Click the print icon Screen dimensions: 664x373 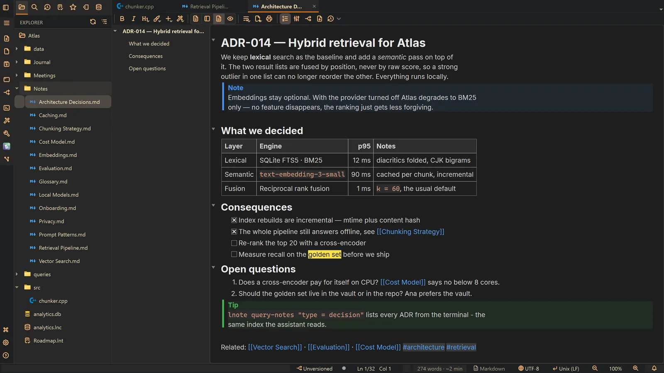[269, 19]
